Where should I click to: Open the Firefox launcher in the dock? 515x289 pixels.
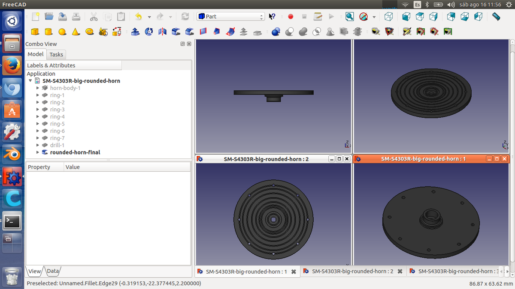click(x=12, y=66)
